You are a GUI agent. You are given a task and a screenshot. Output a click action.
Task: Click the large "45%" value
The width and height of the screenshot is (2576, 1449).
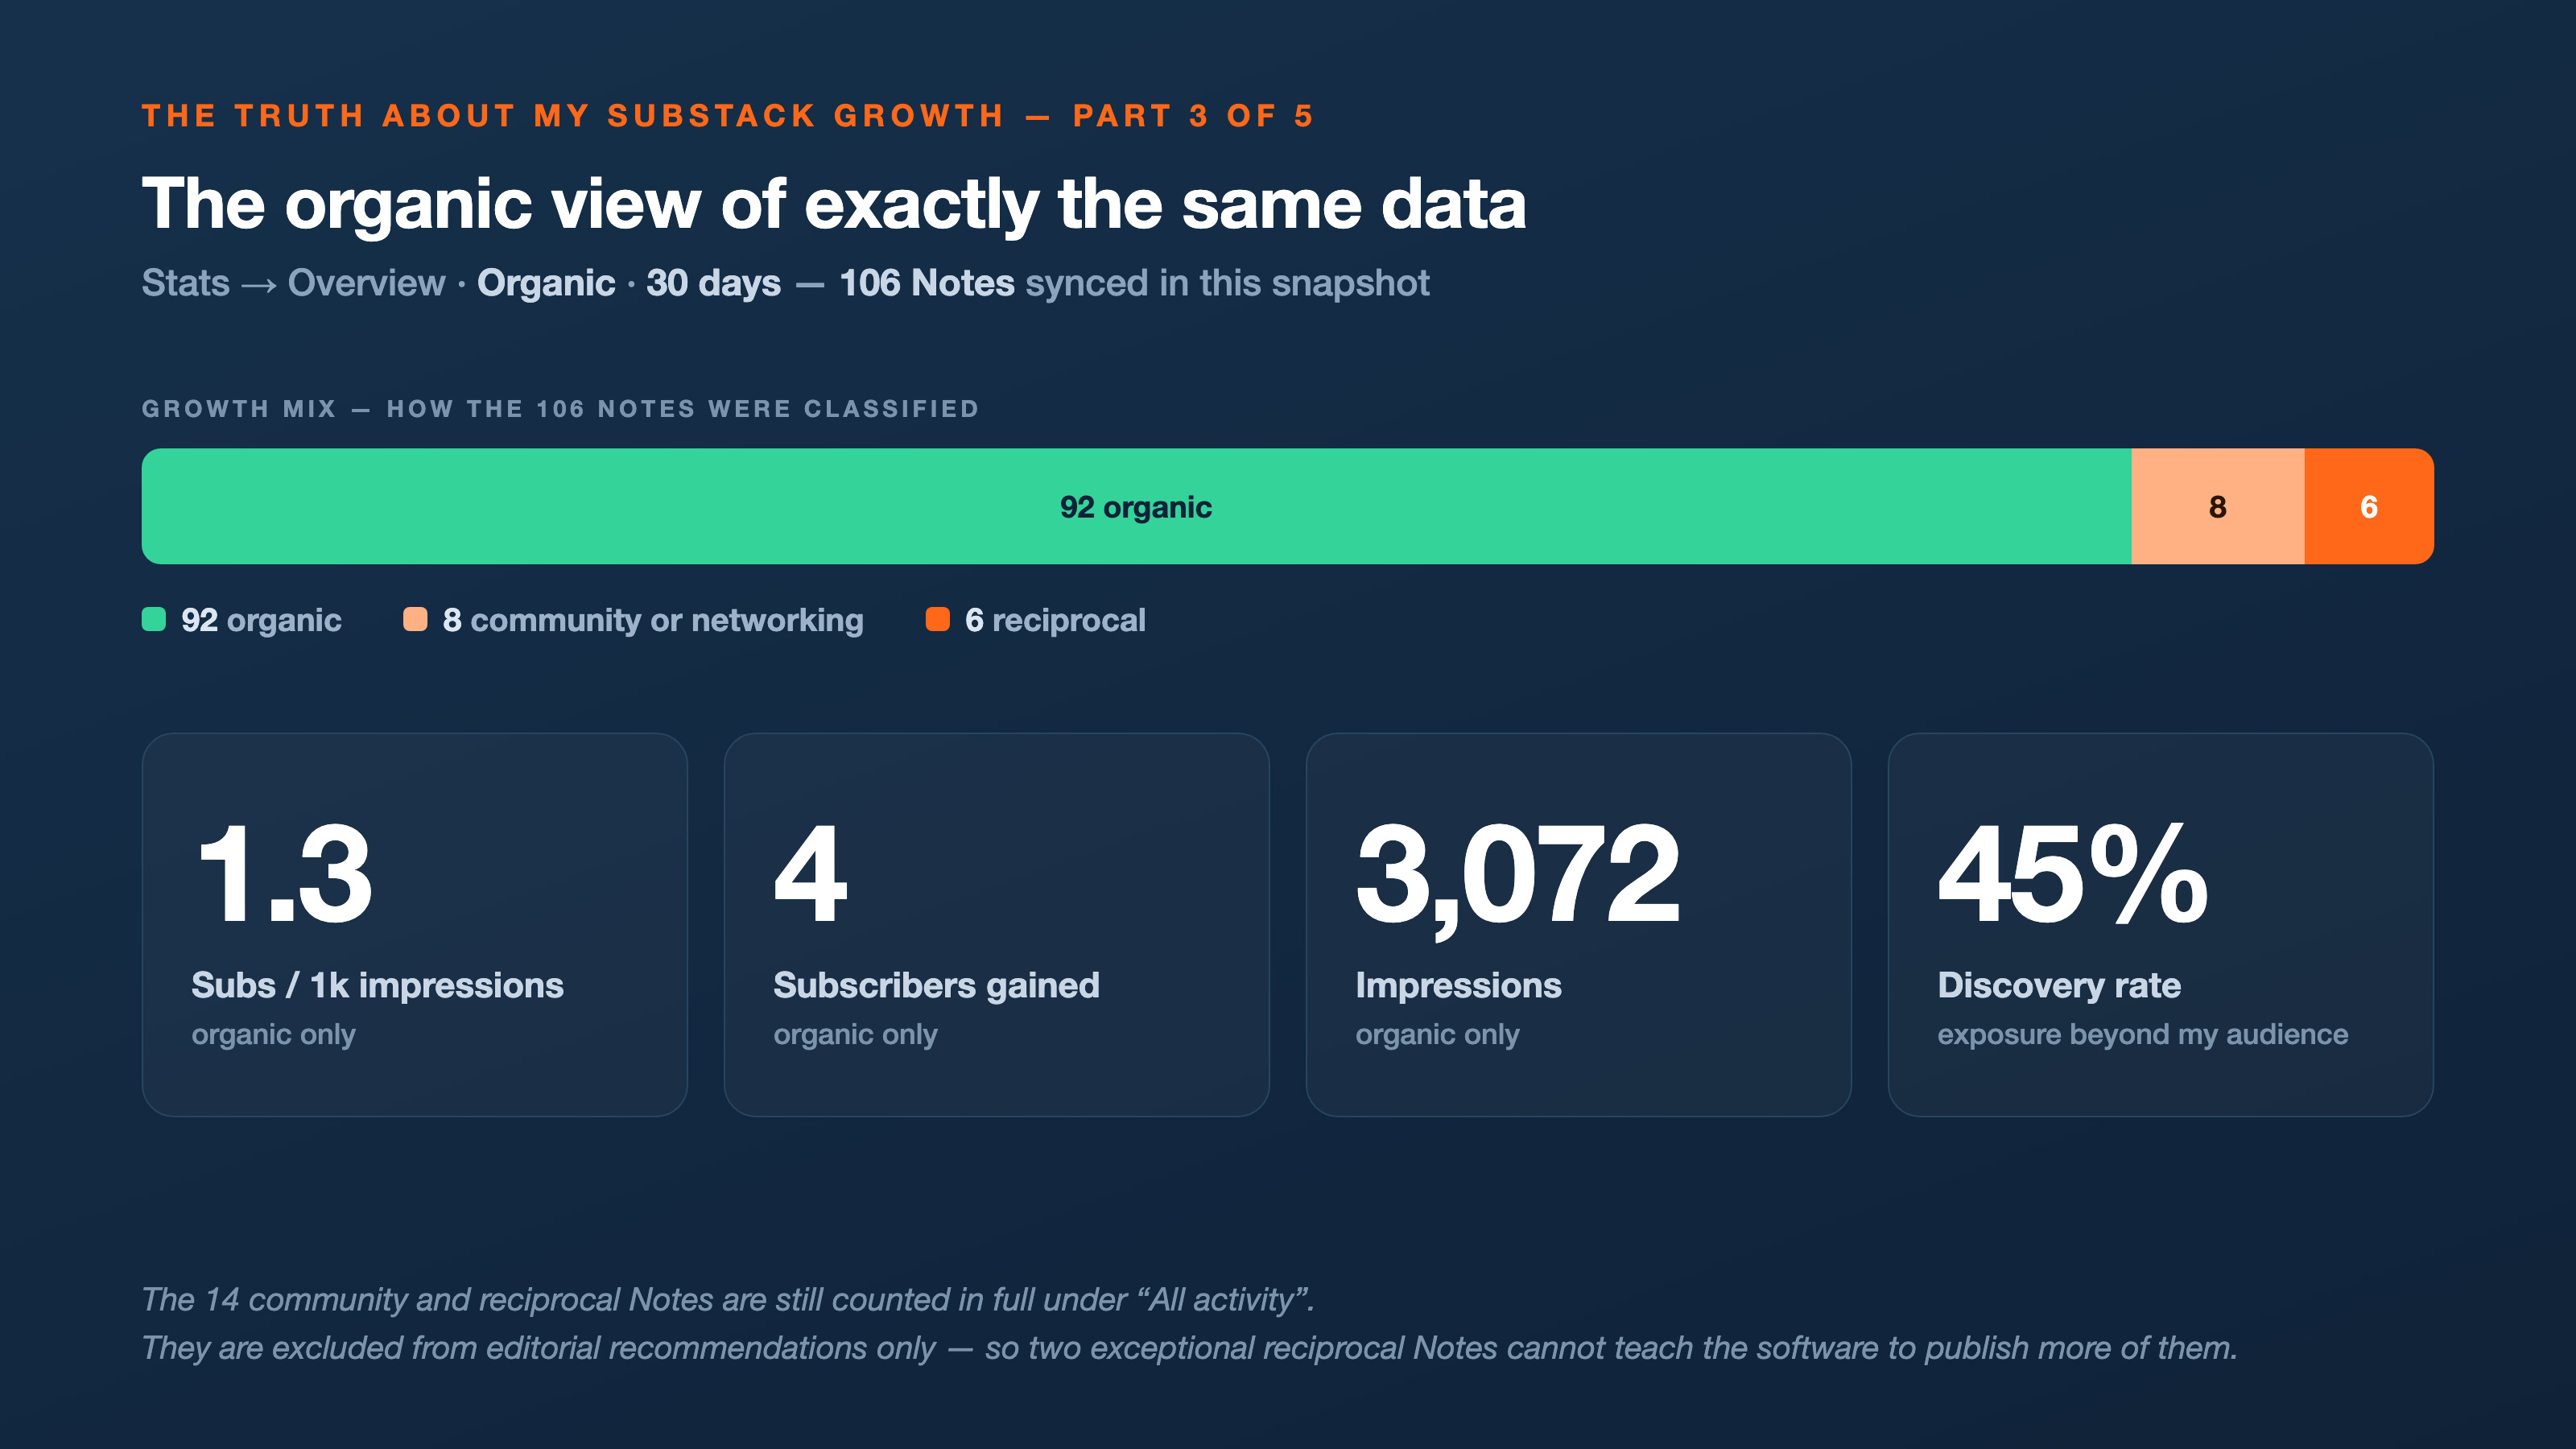pos(2073,874)
